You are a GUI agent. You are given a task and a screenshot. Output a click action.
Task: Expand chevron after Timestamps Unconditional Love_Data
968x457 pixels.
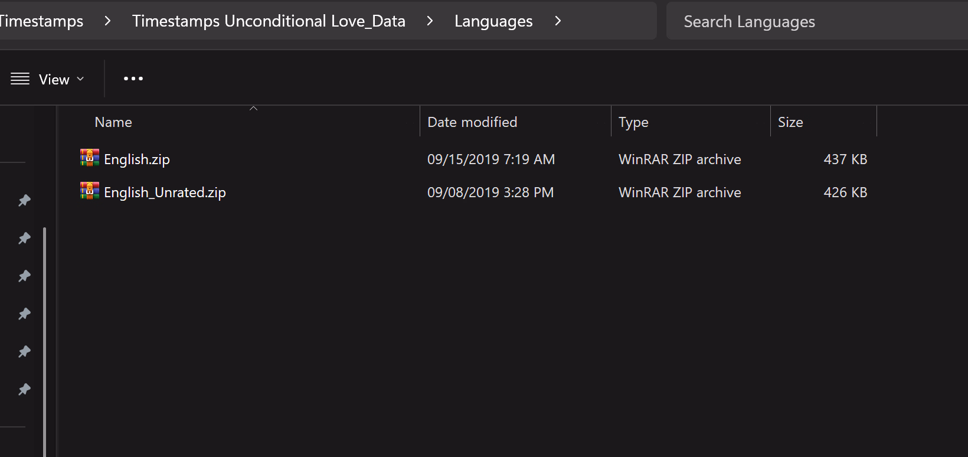click(430, 21)
